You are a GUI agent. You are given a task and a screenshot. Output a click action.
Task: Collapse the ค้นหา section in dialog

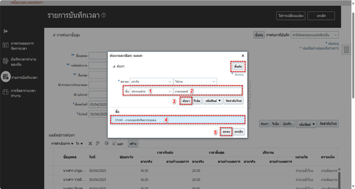(113, 67)
